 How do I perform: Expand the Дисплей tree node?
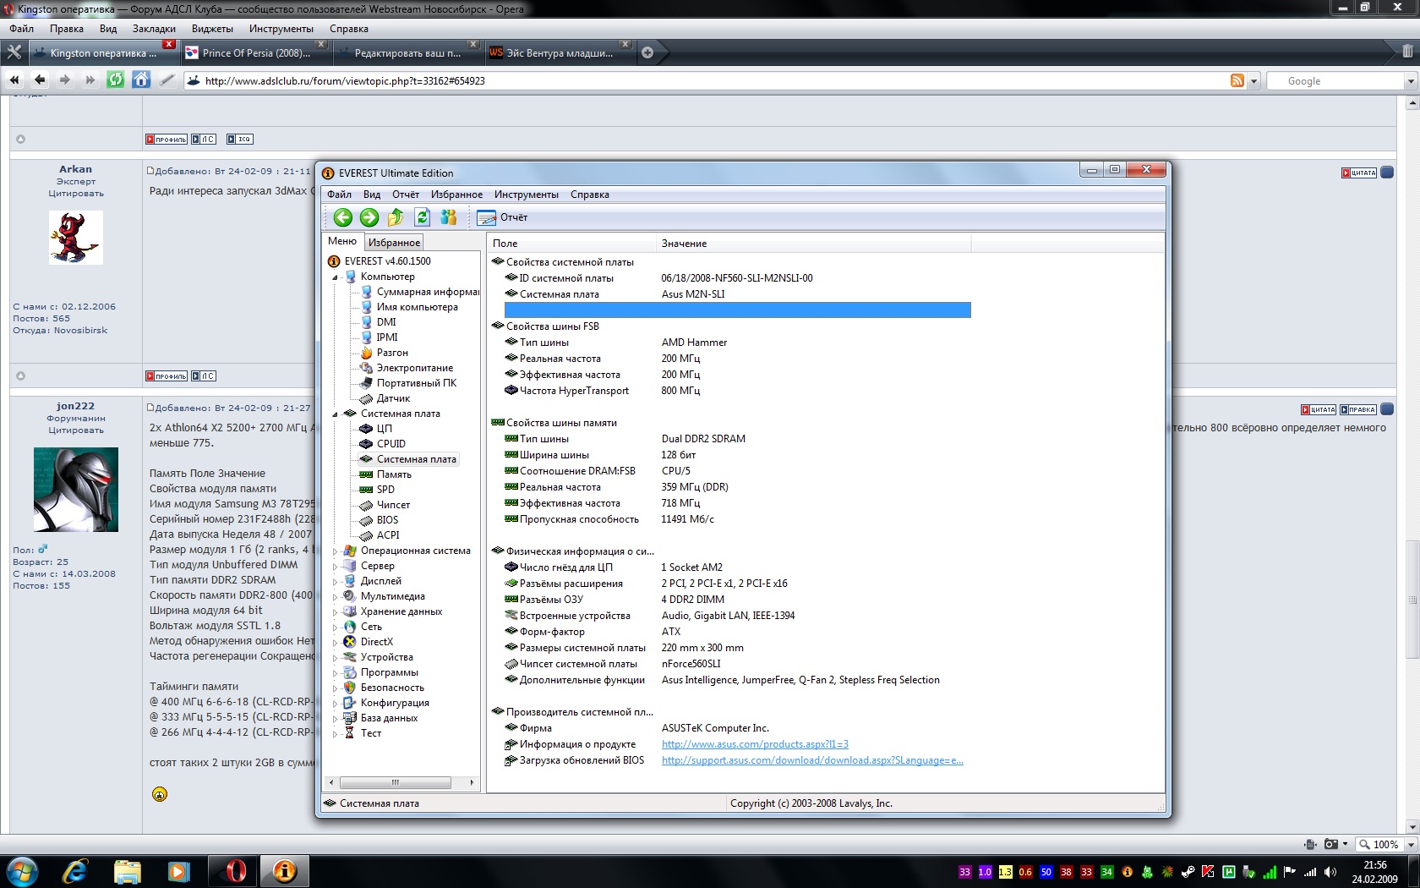click(x=335, y=582)
